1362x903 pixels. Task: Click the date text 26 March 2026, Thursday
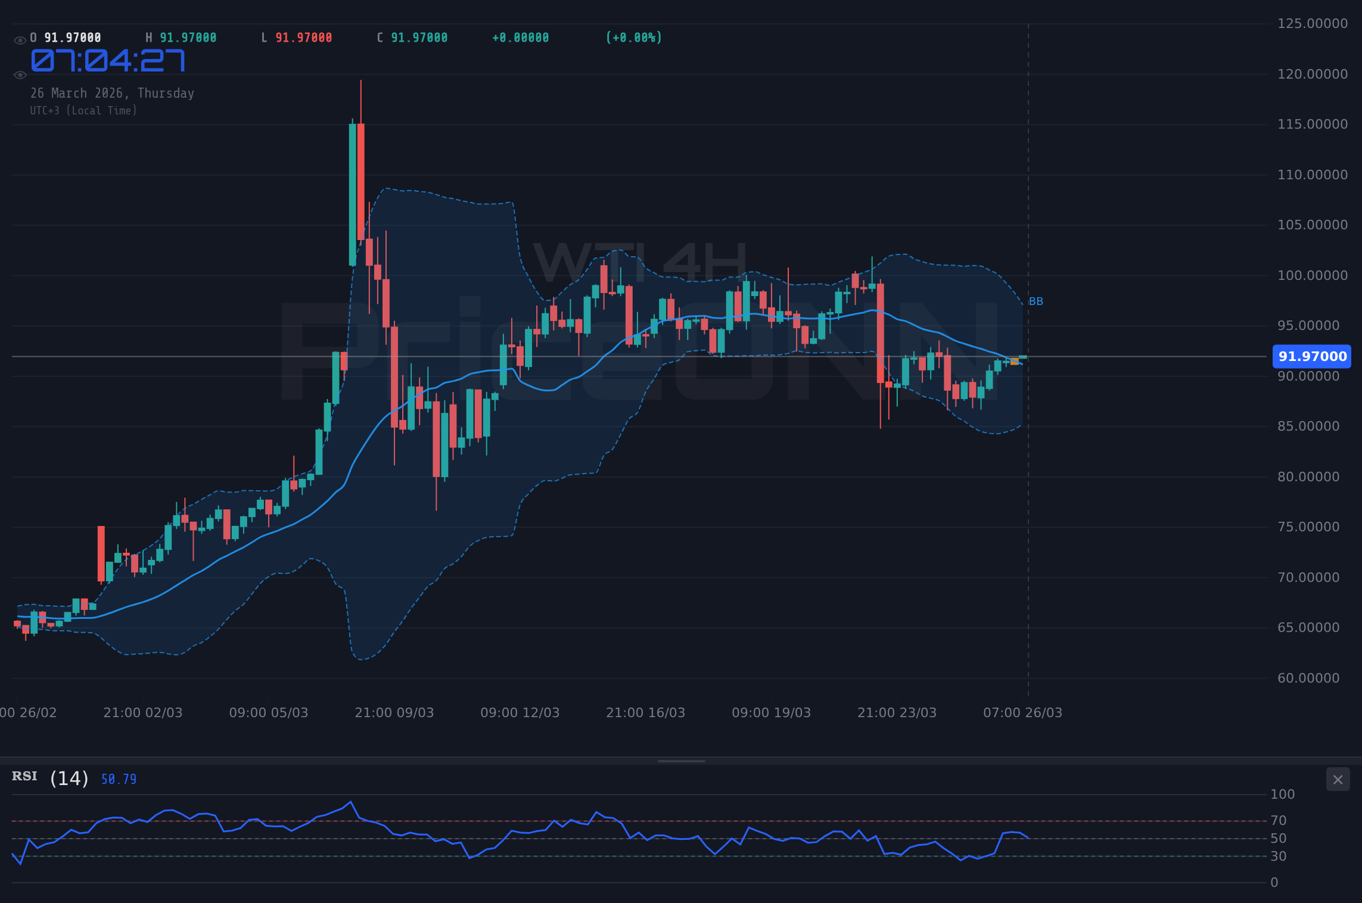(113, 93)
